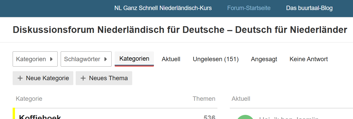Show Ungelesen (151) topics
Screen dimensions: 353x119
(216, 59)
